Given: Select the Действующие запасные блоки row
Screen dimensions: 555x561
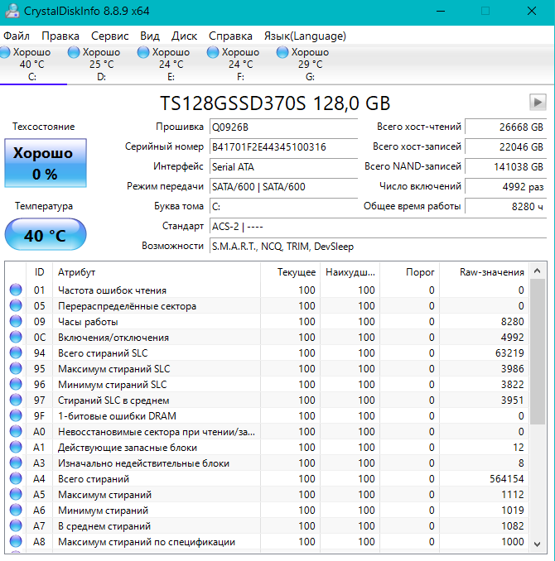Looking at the screenshot, I should (x=267, y=448).
